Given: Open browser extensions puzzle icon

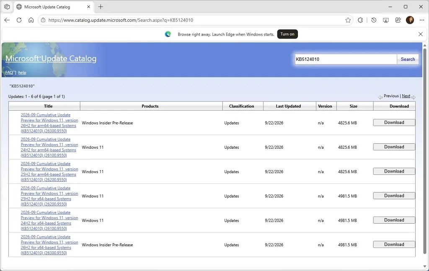Looking at the screenshot, I should pos(360,20).
